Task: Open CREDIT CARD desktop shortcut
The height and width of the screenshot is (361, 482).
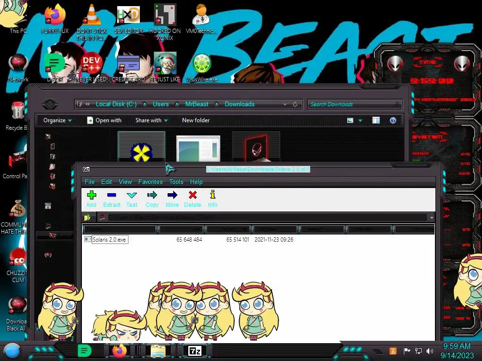Action: tap(129, 68)
